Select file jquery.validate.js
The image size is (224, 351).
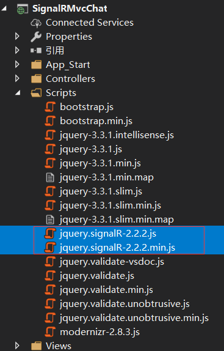click(96, 276)
